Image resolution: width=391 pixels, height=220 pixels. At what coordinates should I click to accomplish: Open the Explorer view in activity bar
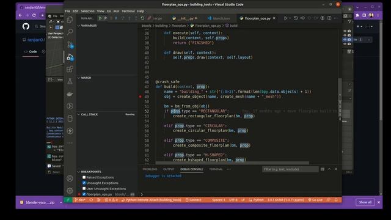click(x=70, y=20)
